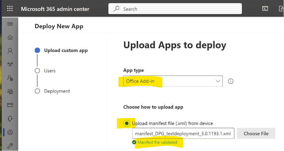
Task: Open Roles icon in sidebar
Action: pos(10,78)
